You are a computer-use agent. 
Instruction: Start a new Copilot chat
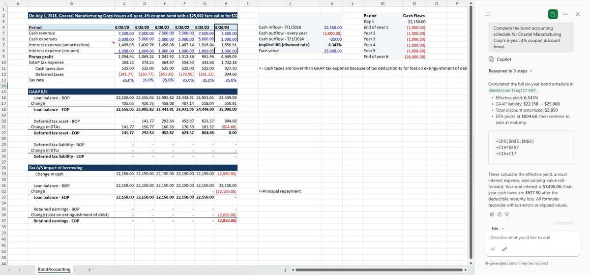[553, 14]
